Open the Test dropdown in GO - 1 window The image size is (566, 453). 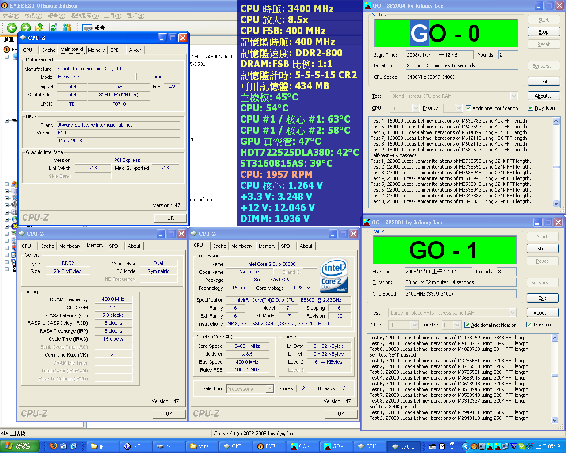click(x=512, y=313)
